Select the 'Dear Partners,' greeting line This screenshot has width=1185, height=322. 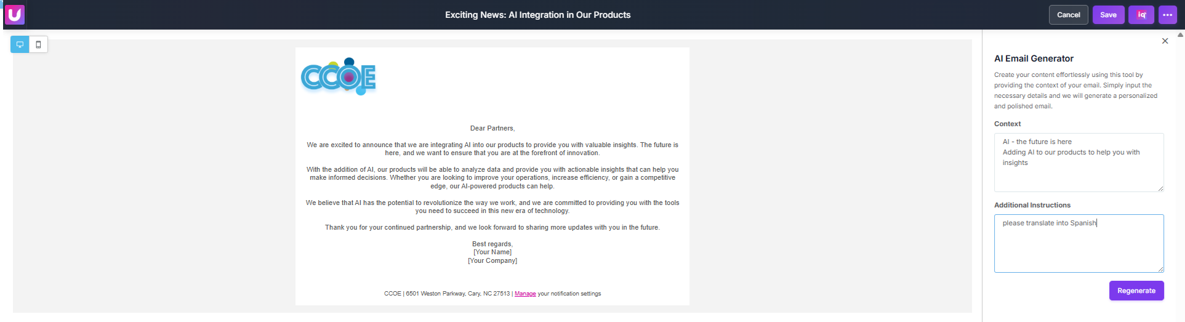[492, 128]
